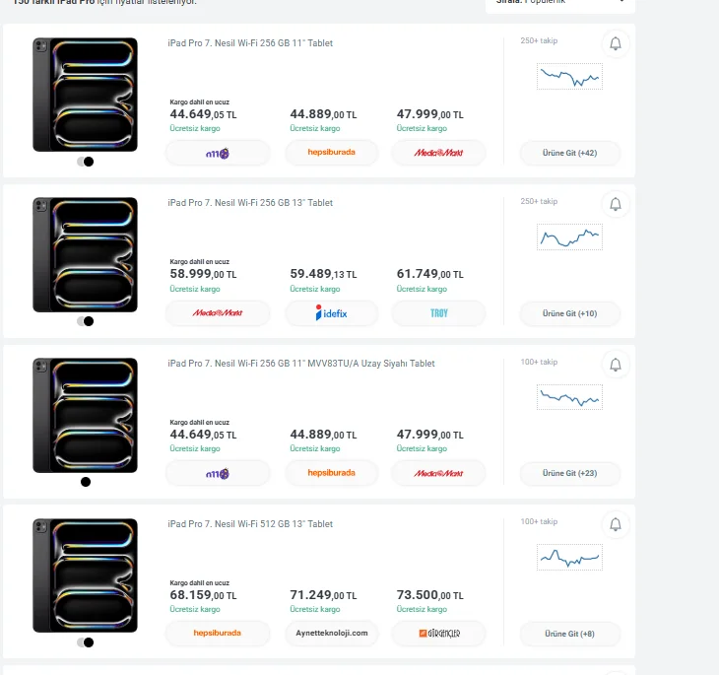This screenshot has width=719, height=675.
Task: Click the "Ürüne Git (+42)" button
Action: (x=570, y=153)
